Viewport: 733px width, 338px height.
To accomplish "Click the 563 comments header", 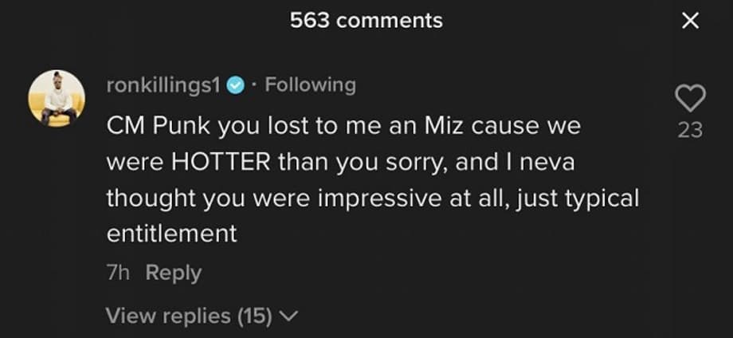I will point(366,21).
